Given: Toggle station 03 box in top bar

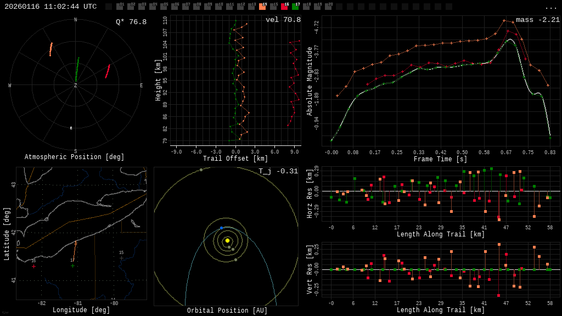Looking at the screenshot, I should [x=142, y=7].
